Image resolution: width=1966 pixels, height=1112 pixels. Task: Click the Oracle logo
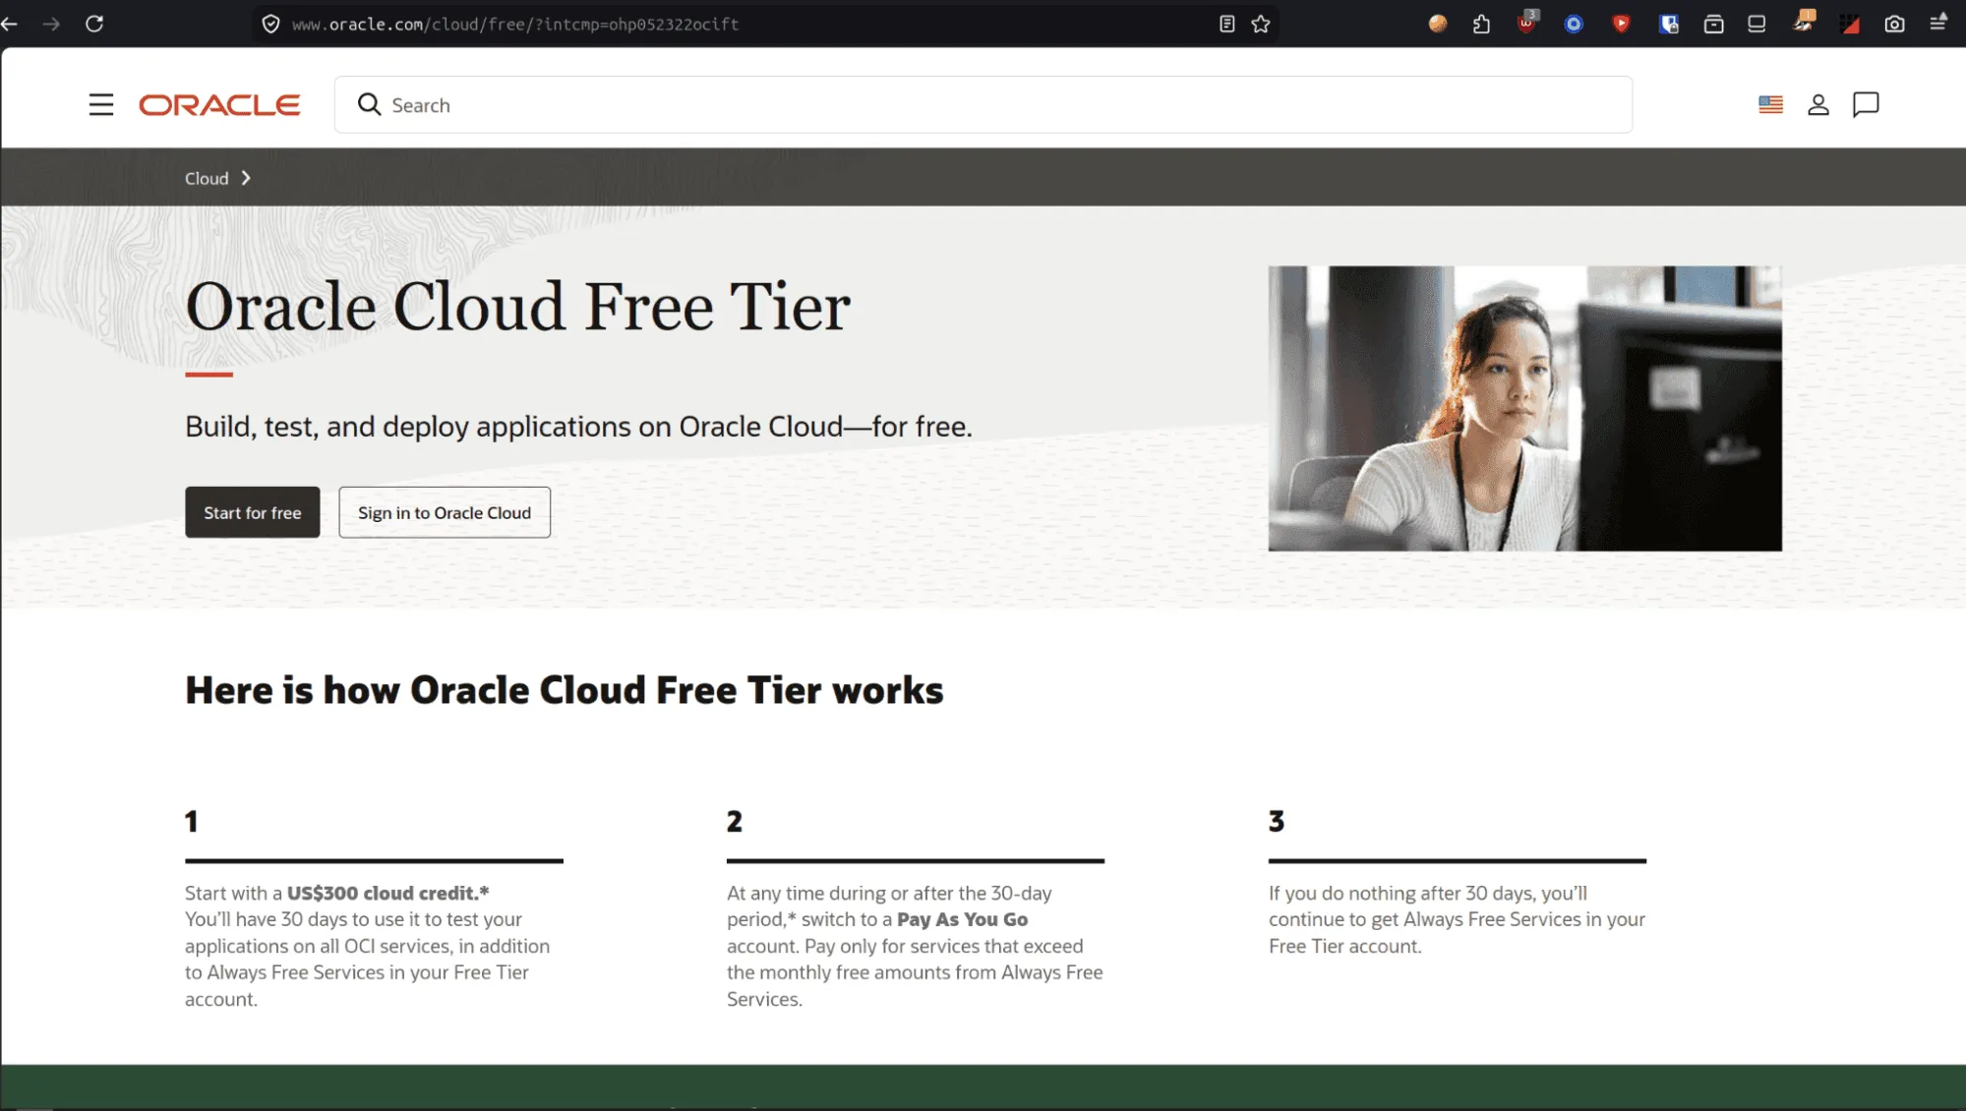[x=219, y=105]
